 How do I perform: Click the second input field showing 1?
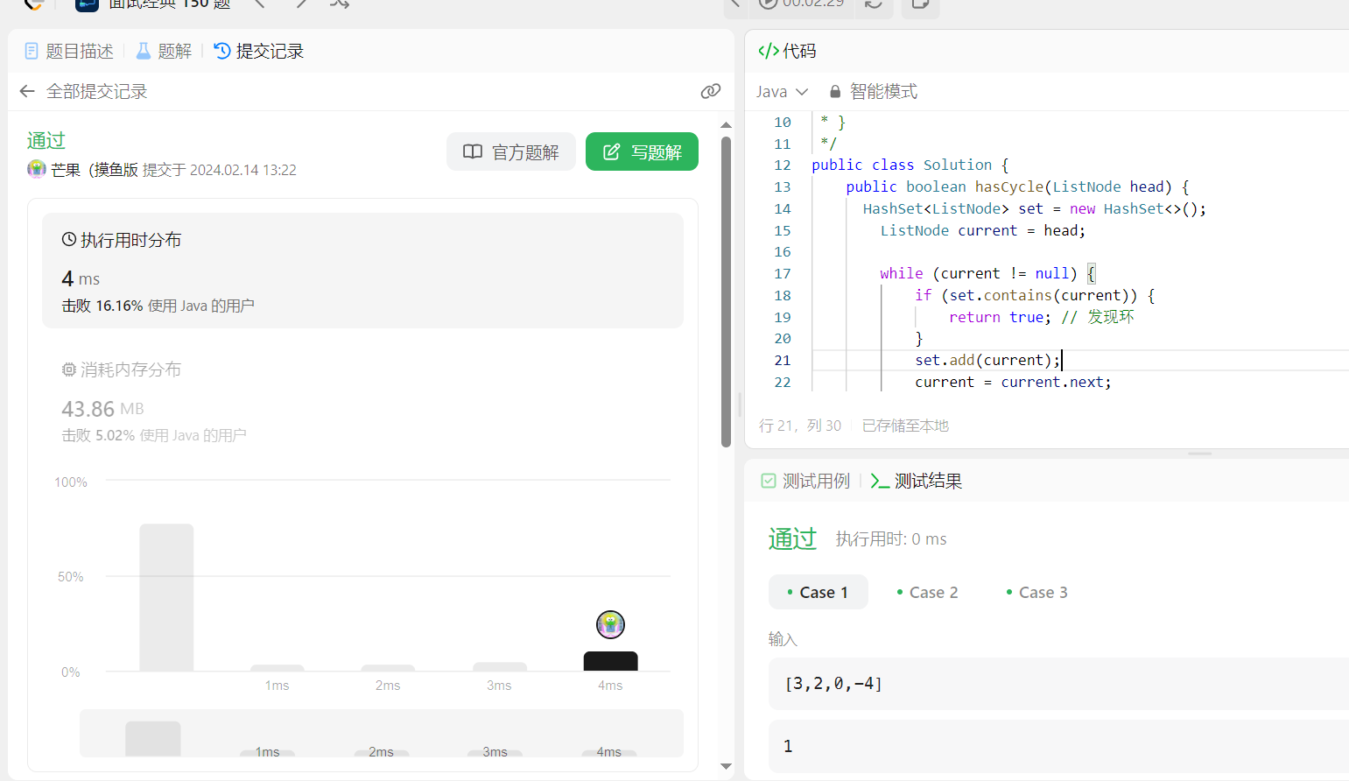[x=1058, y=746]
